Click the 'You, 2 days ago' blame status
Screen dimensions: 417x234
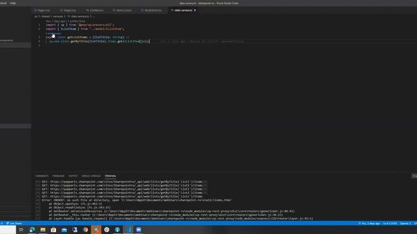(x=369, y=224)
